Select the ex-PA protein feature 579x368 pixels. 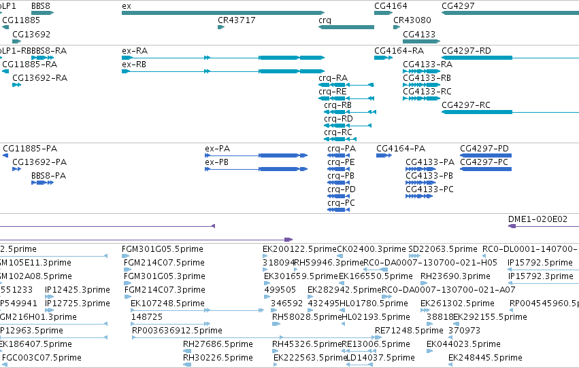[x=257, y=155]
